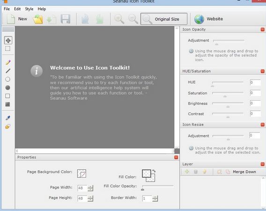Click the Page Width field
This screenshot has height=211, width=266.
(x=82, y=188)
